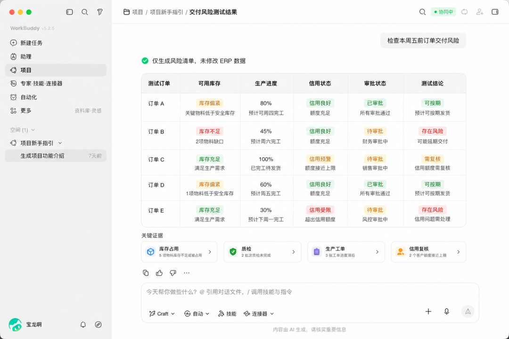Go to 自动化 section

coord(56,97)
